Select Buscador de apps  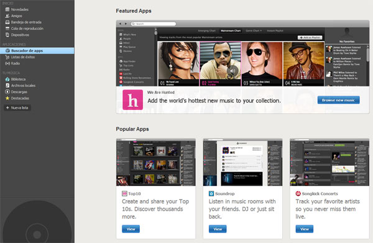[37, 50]
